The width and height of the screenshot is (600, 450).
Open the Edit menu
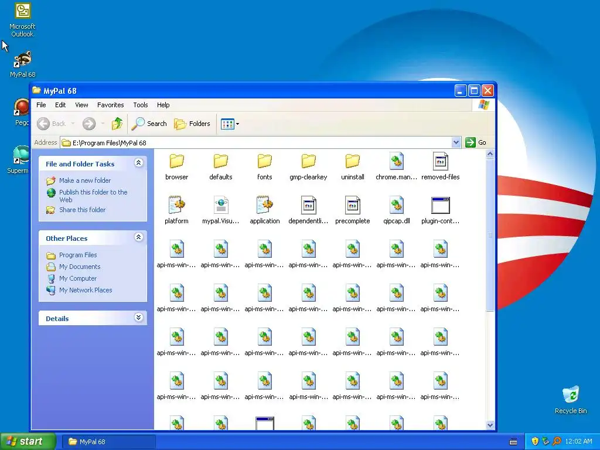(x=60, y=105)
